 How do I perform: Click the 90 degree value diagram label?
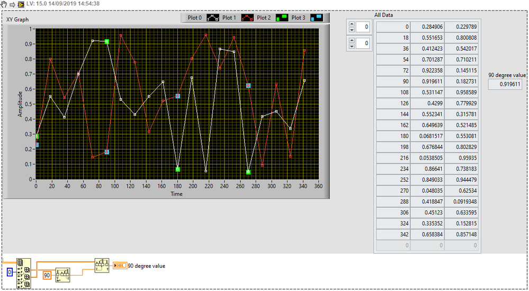click(x=147, y=266)
